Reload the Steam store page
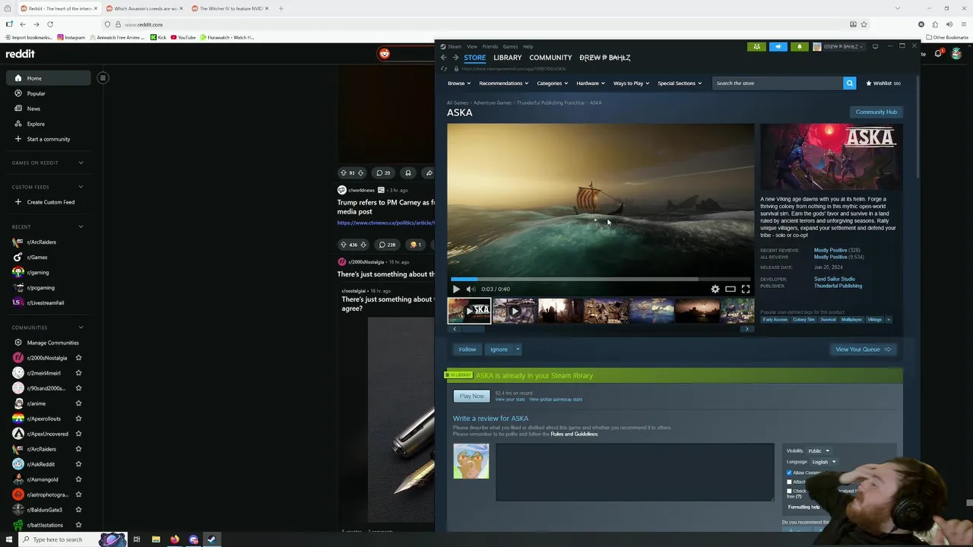The height and width of the screenshot is (547, 973). (x=444, y=68)
